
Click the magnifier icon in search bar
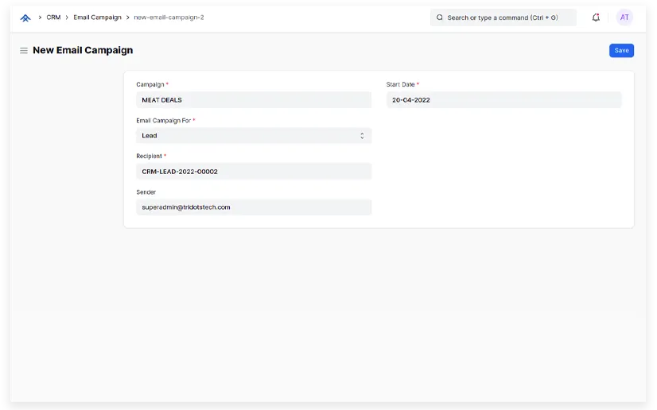440,17
